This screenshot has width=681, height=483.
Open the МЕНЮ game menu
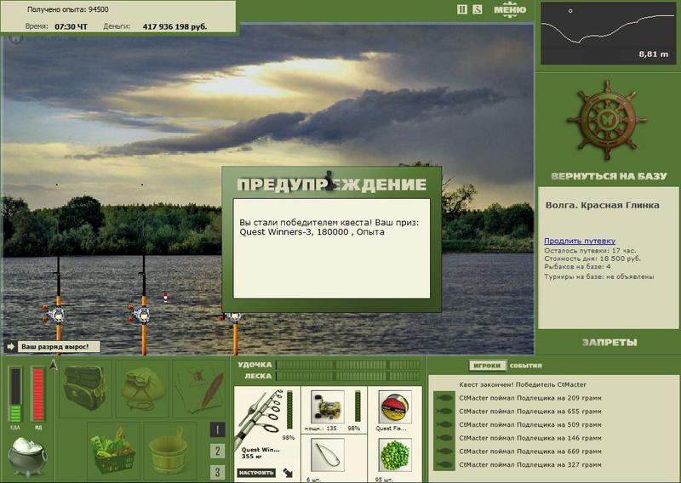tap(510, 9)
